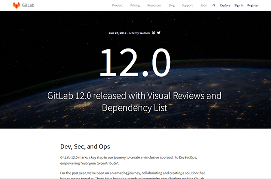Open Jeremy Watson's Twitter bird icon

[159, 33]
